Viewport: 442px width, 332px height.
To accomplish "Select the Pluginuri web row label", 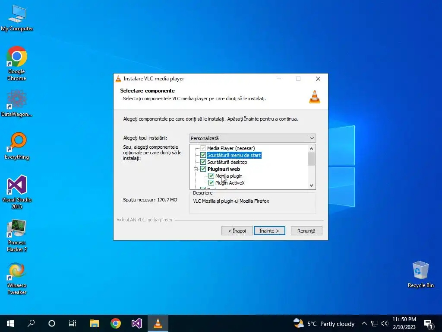I will [x=224, y=169].
